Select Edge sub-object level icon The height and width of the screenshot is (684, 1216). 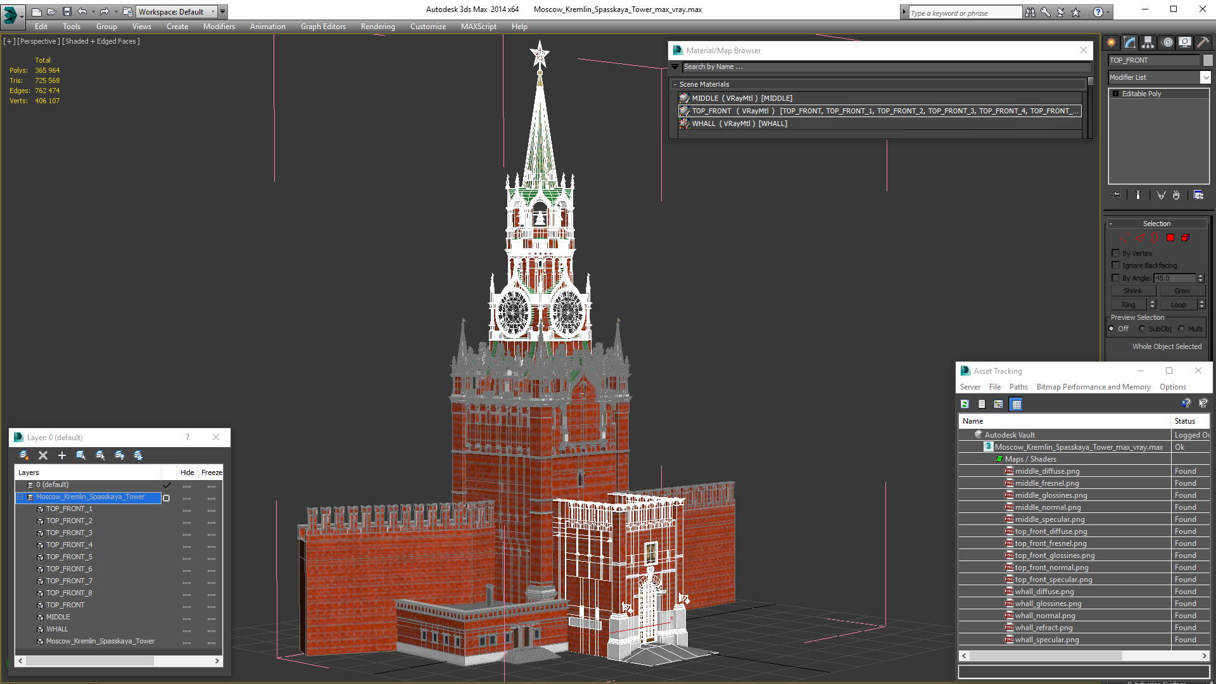point(1140,238)
